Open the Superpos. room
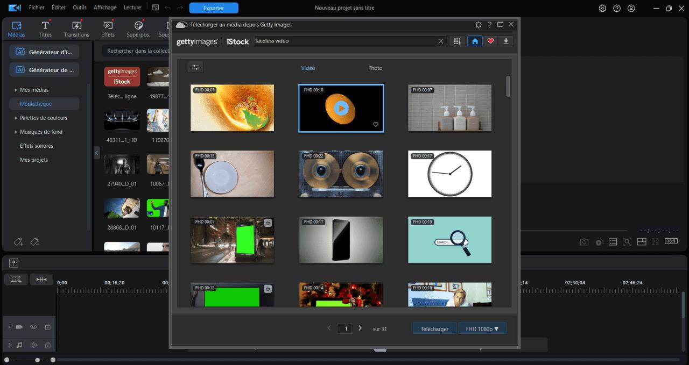The height and width of the screenshot is (365, 689). pos(138,29)
